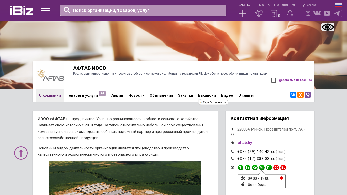Toggle accessibility eye view mode
The width and height of the screenshot is (347, 195).
[328, 27]
